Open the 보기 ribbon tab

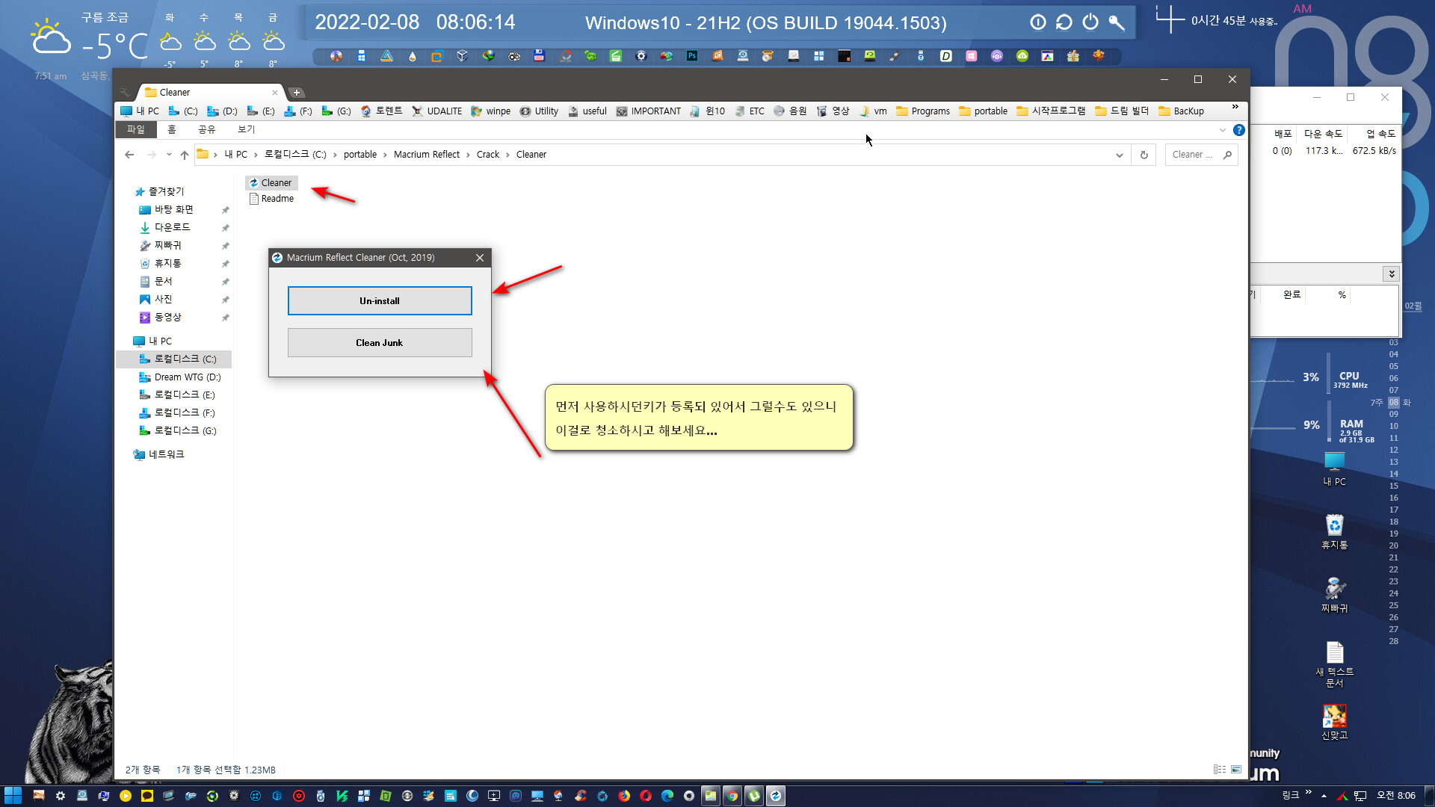click(x=246, y=129)
